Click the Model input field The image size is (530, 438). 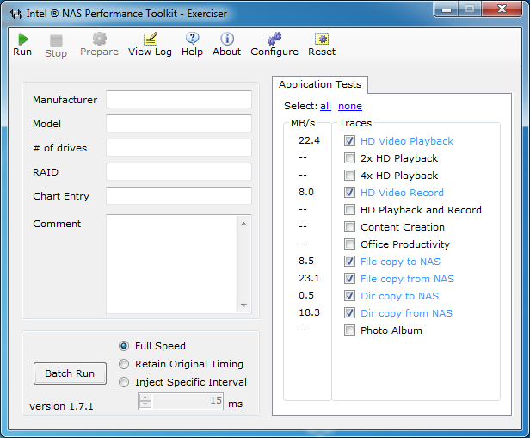click(x=179, y=123)
